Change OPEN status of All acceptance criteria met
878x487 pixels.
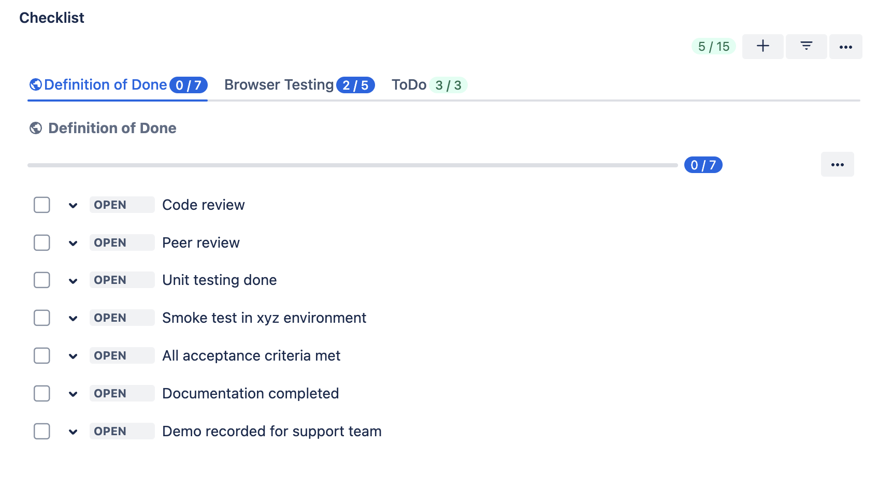pos(122,355)
